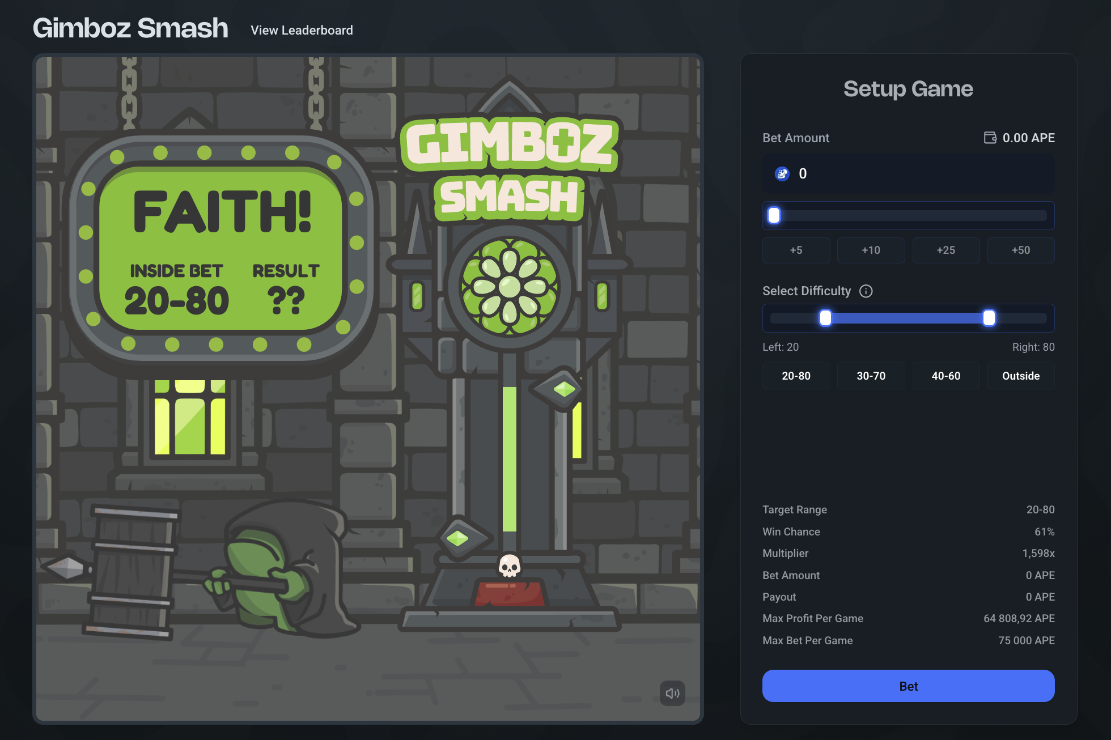This screenshot has width=1111, height=740.
Task: Click the skull on the smash platform
Action: pos(509,565)
